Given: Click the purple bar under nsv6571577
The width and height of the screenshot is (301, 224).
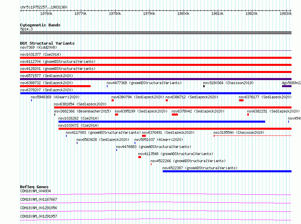Looking at the screenshot, I should click(x=156, y=79).
